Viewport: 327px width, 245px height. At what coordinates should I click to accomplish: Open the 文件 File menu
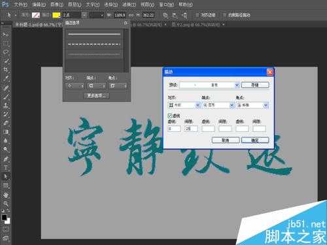point(21,5)
